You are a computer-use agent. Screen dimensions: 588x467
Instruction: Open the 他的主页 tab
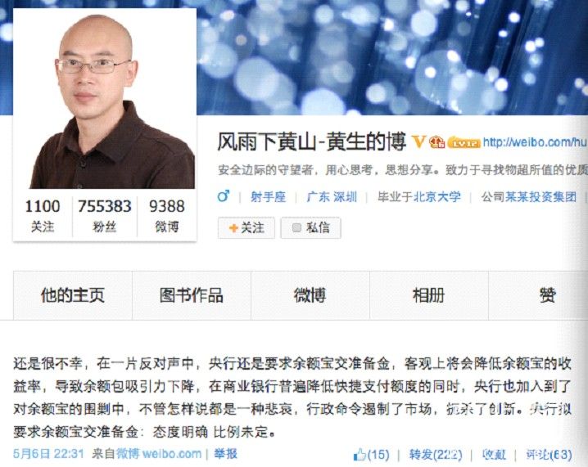click(73, 295)
